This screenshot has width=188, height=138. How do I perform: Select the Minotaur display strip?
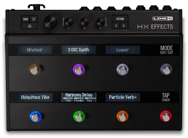(x=35, y=50)
